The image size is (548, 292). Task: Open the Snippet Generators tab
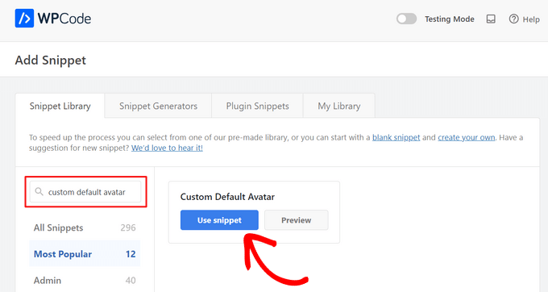(158, 106)
